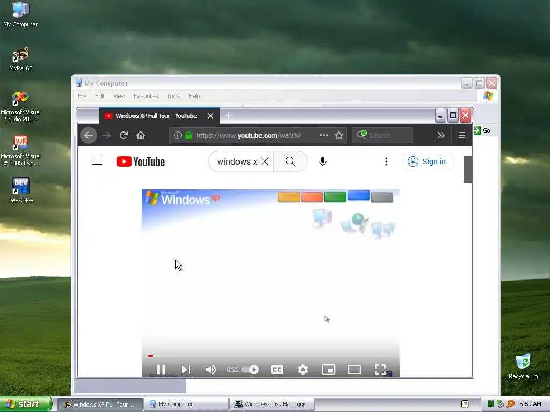Open Microsoft Visual Studio 2005 shortcut

(20, 107)
